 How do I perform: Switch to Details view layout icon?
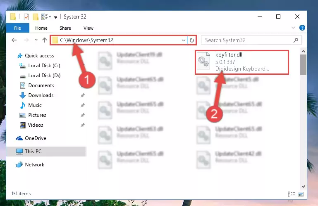(x=292, y=194)
